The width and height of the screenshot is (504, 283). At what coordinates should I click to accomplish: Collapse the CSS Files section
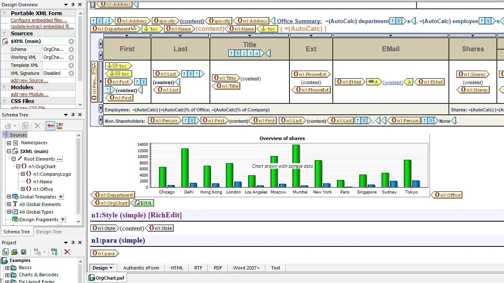5,101
